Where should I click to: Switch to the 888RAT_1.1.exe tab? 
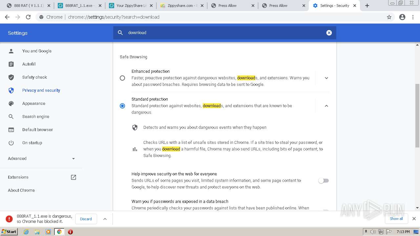click(80, 6)
